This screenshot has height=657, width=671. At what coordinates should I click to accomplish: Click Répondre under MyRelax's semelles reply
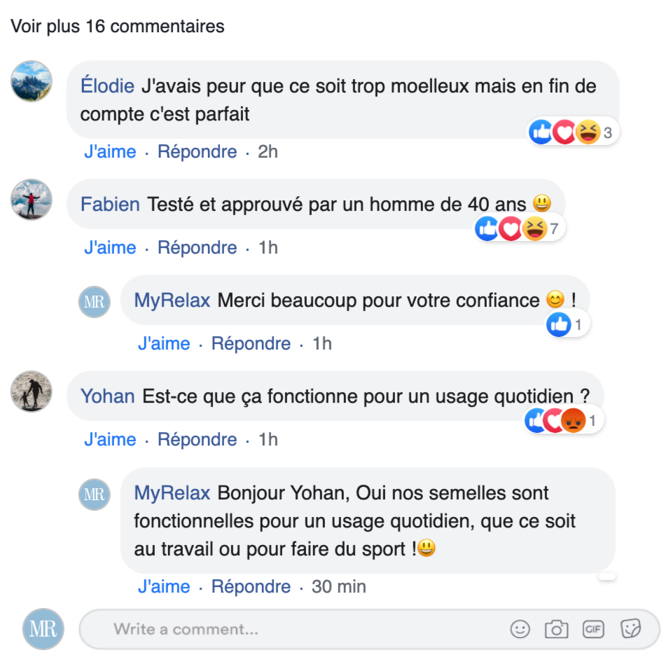click(251, 586)
